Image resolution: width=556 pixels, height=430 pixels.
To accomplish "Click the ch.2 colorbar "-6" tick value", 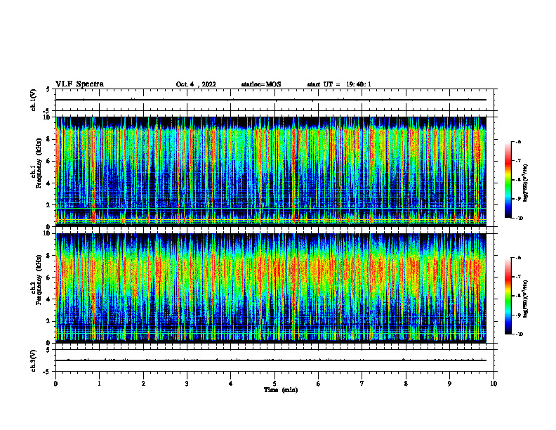I will [519, 258].
